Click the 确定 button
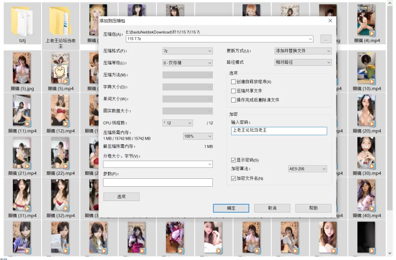This screenshot has width=396, height=260. (x=231, y=208)
